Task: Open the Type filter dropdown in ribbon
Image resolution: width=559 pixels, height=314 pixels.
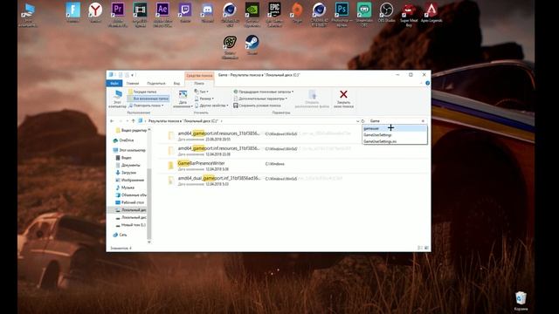Action: (202, 92)
